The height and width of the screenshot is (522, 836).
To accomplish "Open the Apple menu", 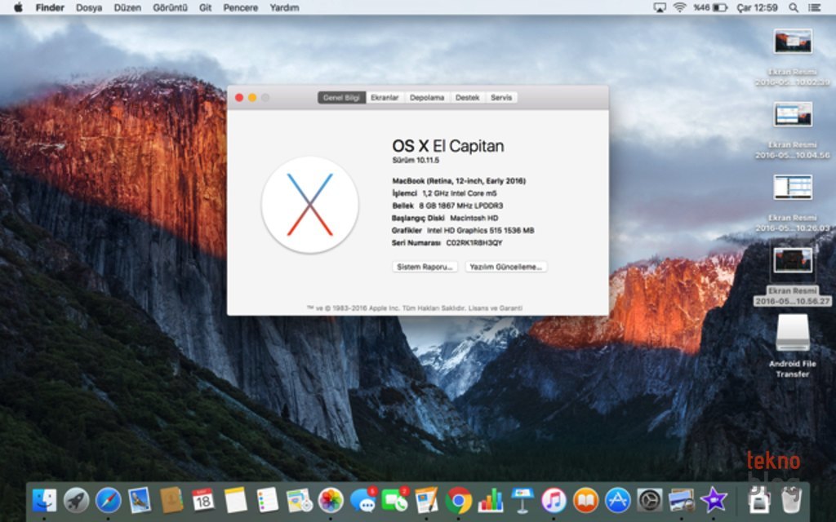I will click(18, 7).
